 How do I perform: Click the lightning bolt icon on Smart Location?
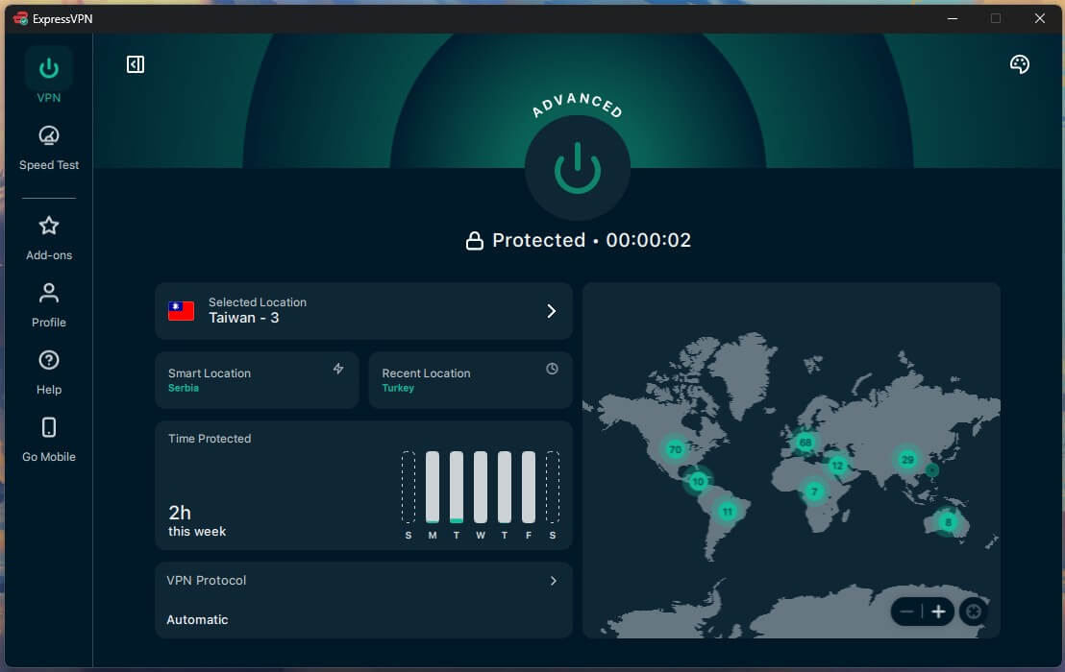(338, 369)
